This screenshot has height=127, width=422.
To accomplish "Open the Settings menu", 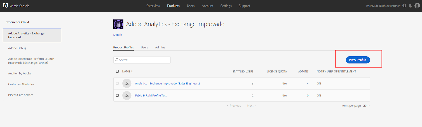I will point(226,6).
